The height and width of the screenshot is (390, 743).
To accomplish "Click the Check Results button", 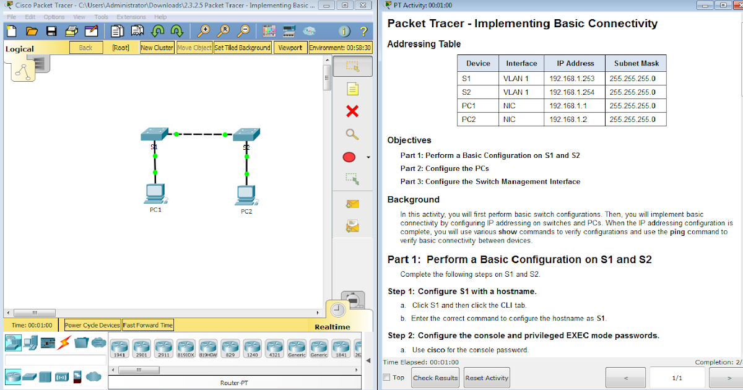I will pyautogui.click(x=435, y=378).
